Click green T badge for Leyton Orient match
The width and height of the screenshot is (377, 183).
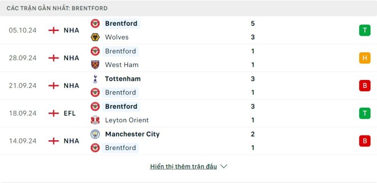coord(365,113)
